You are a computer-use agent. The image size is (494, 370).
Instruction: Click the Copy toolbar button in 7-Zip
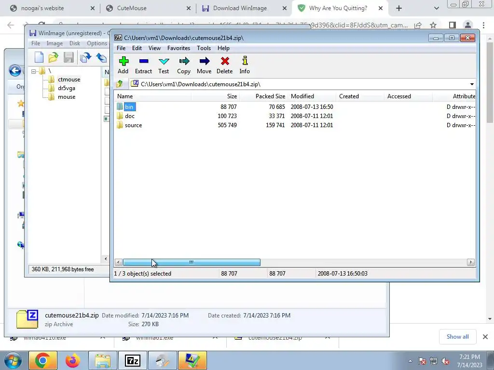(184, 65)
